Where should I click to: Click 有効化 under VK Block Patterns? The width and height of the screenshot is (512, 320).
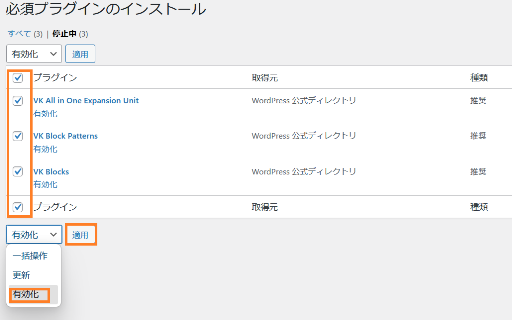[x=45, y=149]
